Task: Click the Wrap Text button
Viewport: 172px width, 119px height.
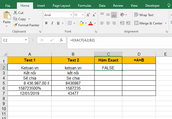Action: (144, 15)
